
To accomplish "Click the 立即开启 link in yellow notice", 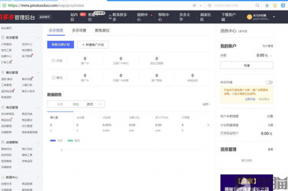I will click(250, 99).
